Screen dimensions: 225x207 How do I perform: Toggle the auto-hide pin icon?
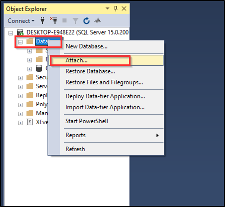coord(115,8)
